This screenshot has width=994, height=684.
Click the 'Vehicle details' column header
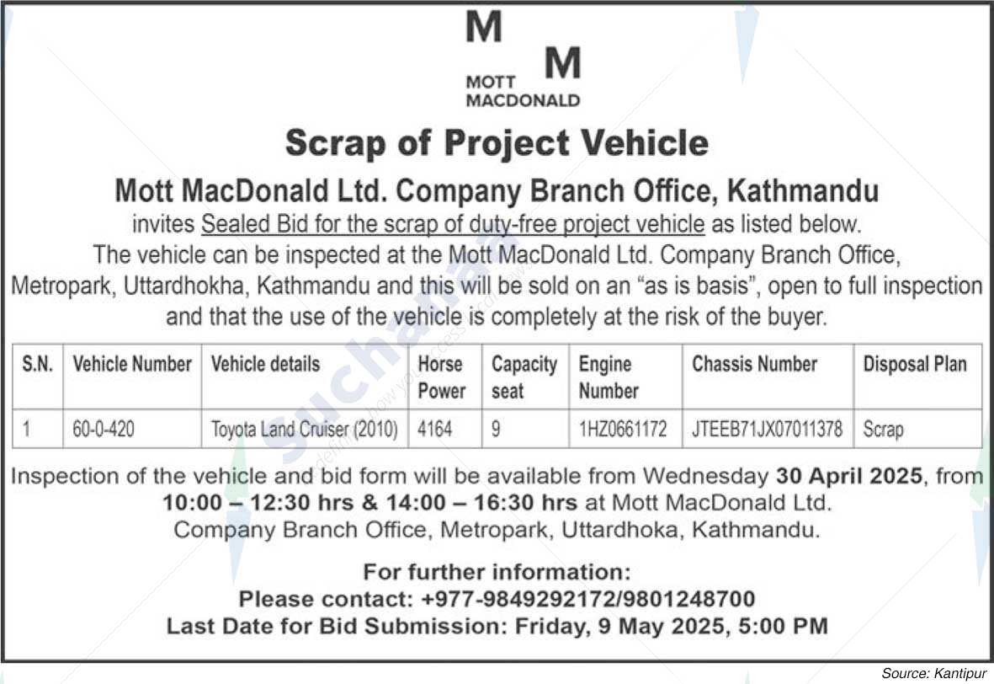tap(266, 364)
